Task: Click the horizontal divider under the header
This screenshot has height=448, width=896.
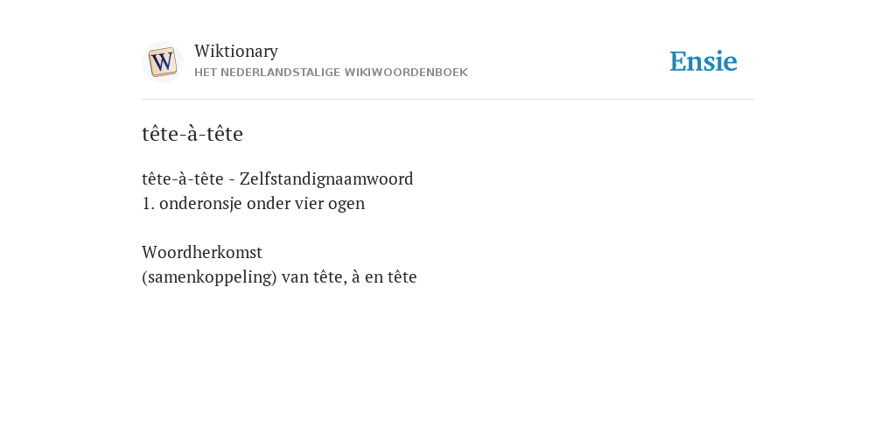Action: click(448, 100)
